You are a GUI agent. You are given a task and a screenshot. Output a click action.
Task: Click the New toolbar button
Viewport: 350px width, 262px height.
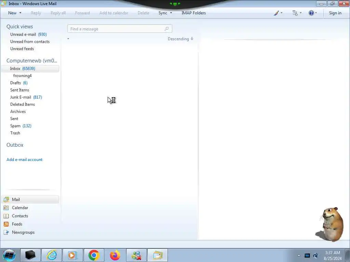[x=12, y=13]
